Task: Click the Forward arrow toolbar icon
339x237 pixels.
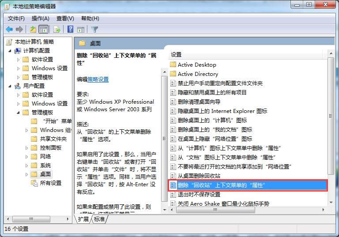Action: coord(19,29)
